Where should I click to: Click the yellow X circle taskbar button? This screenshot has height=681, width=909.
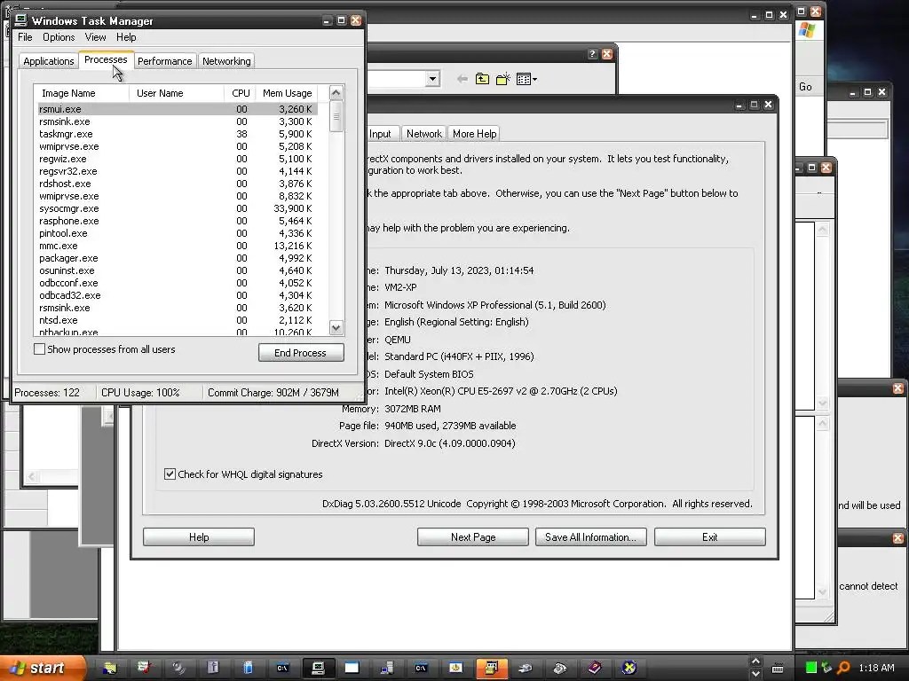click(x=629, y=668)
